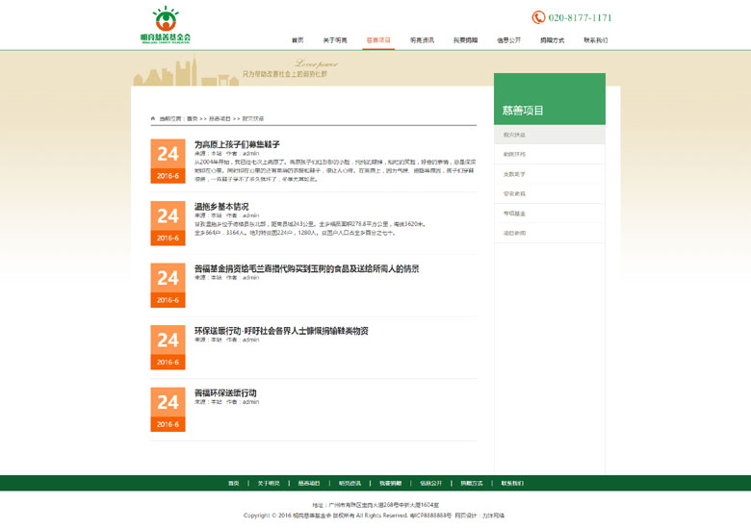Open 关于明亮 in the top navigation

click(335, 40)
